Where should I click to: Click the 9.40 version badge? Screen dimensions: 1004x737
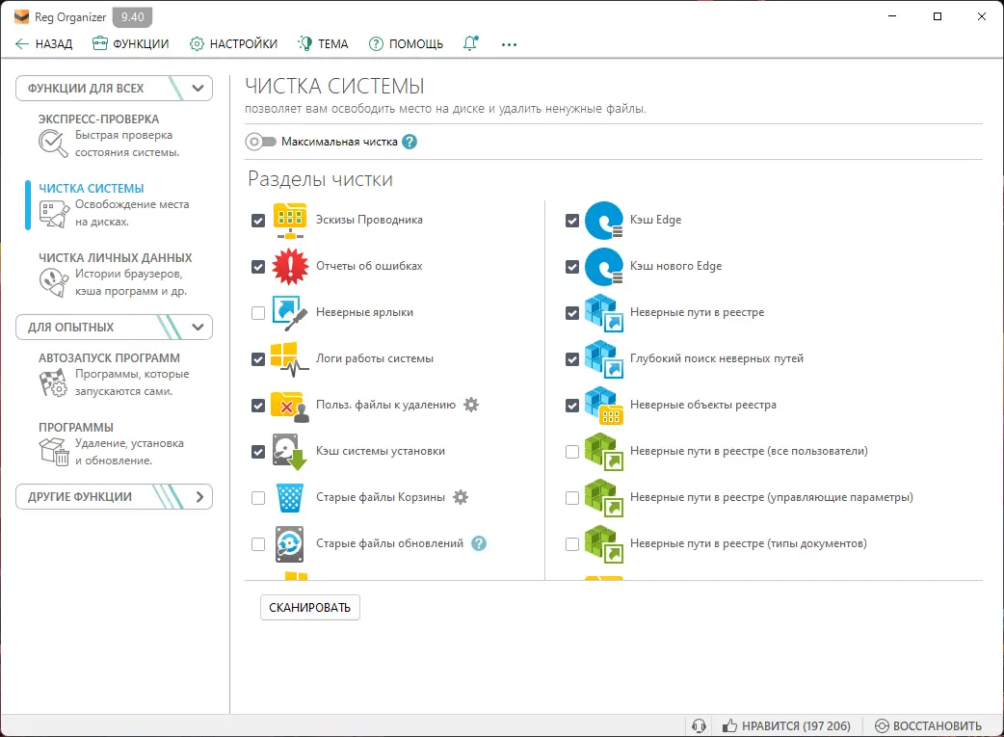click(x=133, y=17)
